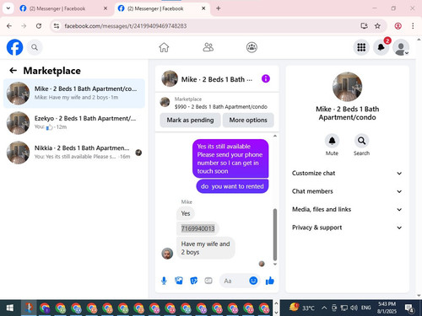Open volume control in system tray
Screen dimensions: 422x316
click(x=354, y=308)
